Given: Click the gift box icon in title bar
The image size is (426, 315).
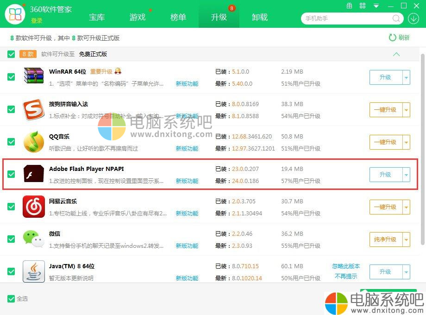Looking at the screenshot, I should [350, 6].
